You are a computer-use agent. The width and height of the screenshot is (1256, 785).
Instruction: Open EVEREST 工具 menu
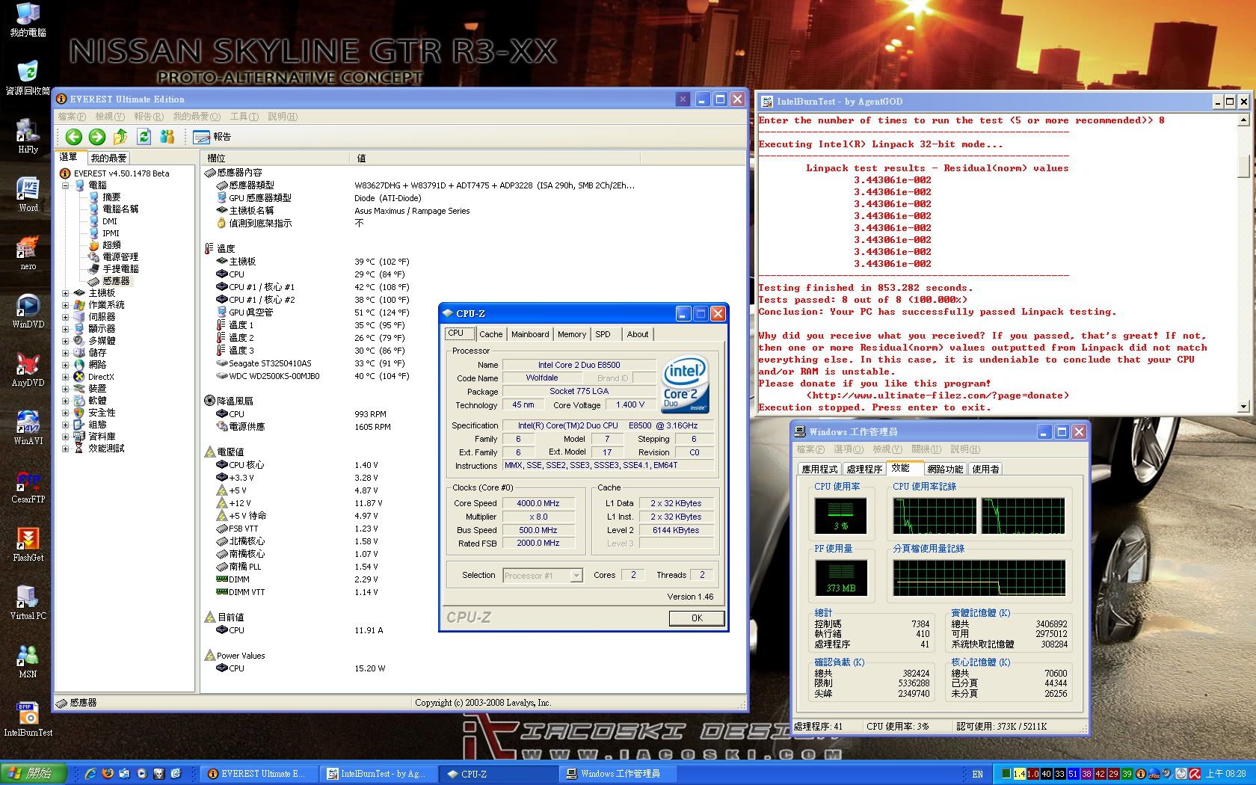click(x=244, y=117)
